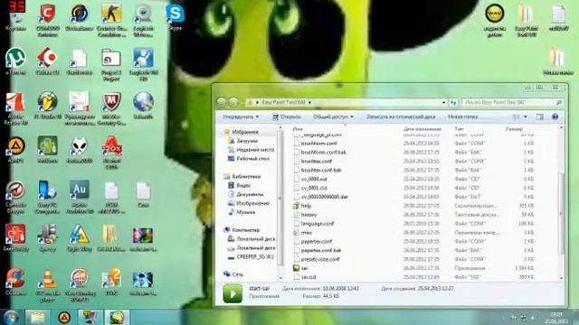Click the Explorer forward arrow button
This screenshot has width=579, height=325.
coord(233,102)
